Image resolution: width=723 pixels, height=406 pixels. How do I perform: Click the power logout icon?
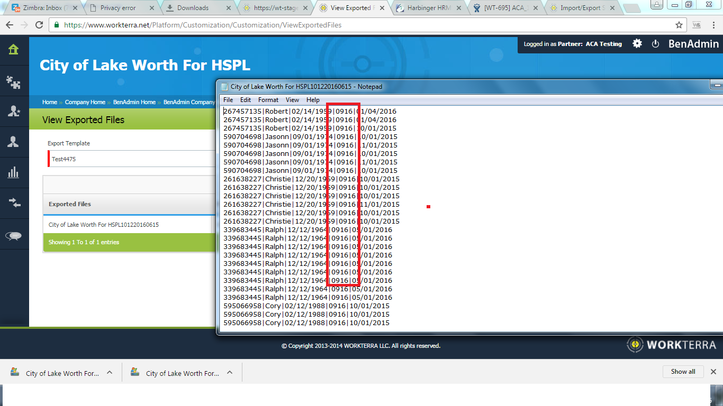coord(655,44)
